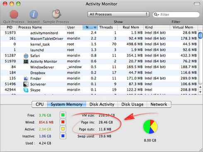
Task: Click the scroll down arrow of process list
Action: [x=201, y=92]
